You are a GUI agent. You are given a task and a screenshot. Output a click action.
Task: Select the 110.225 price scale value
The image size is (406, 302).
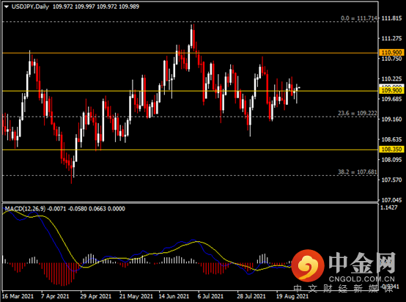pyautogui.click(x=391, y=78)
